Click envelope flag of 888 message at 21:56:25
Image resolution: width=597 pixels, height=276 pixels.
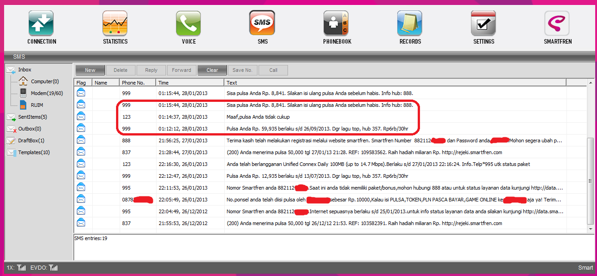click(81, 140)
